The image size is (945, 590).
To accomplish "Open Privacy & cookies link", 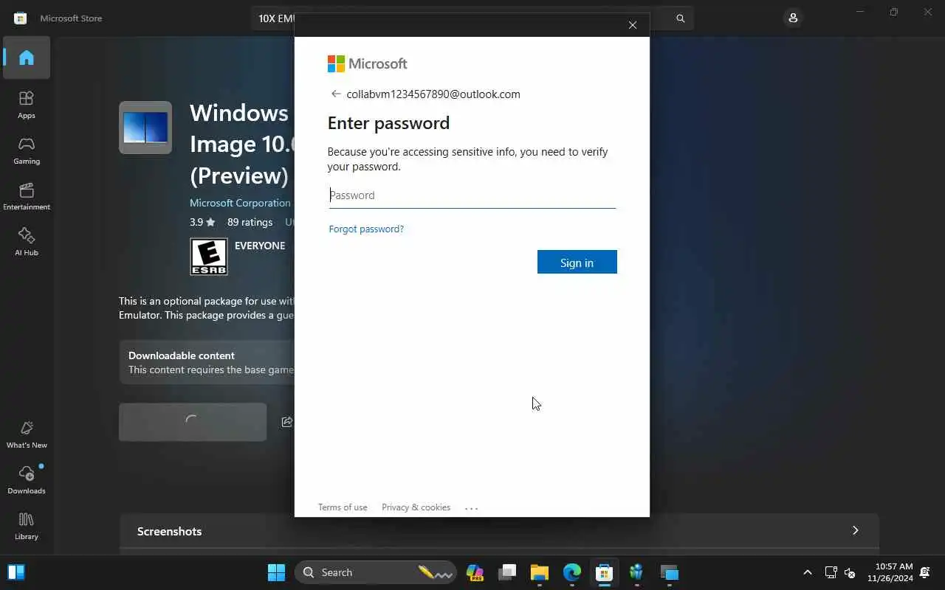I will point(416,507).
